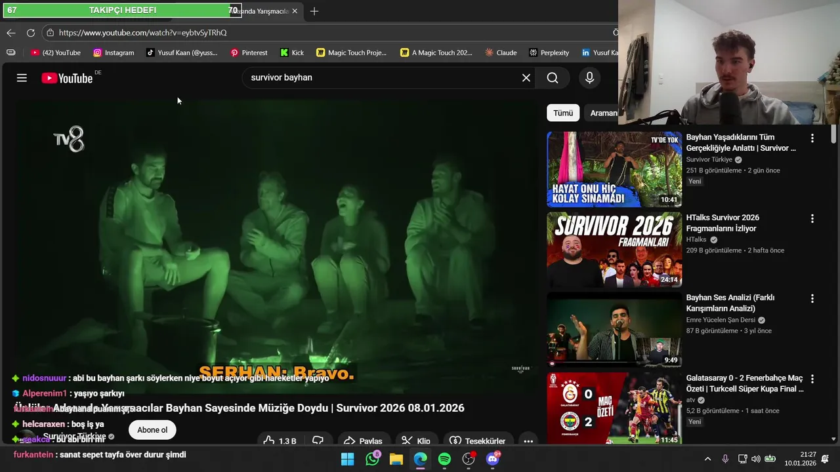Open Discord from the taskbar

click(493, 459)
